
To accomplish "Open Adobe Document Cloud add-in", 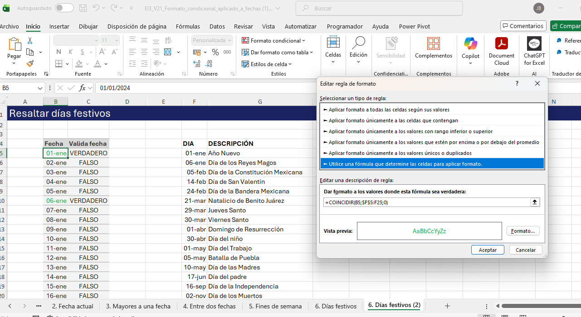I will [x=501, y=44].
